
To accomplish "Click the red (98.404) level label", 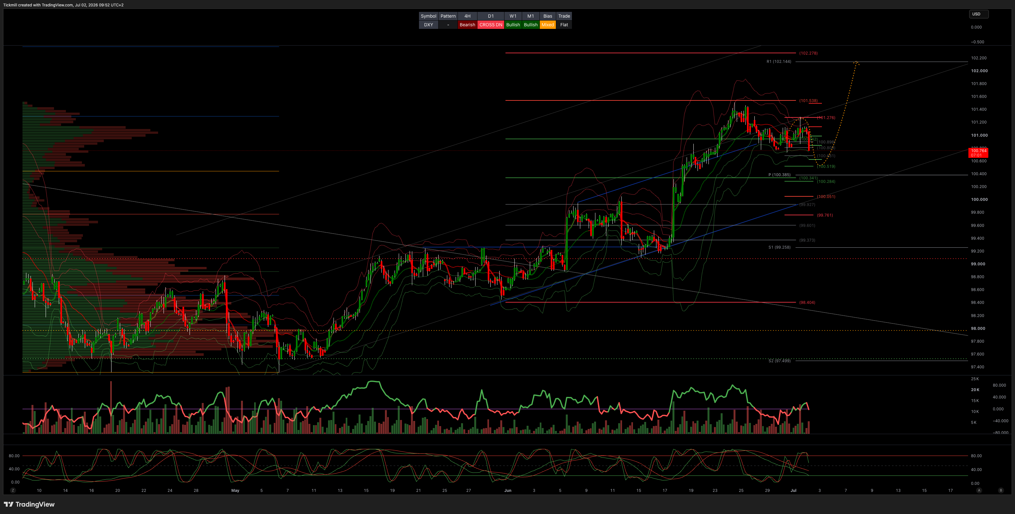I will click(x=807, y=302).
